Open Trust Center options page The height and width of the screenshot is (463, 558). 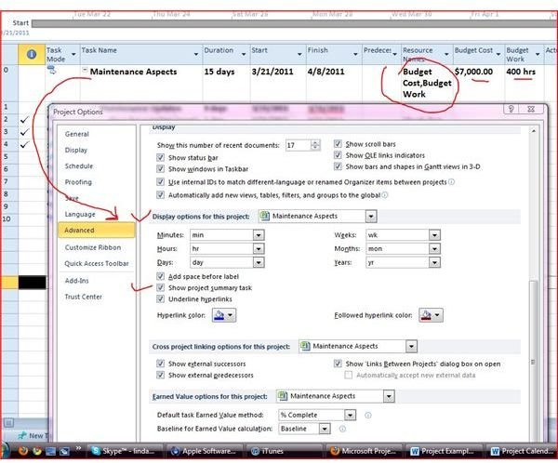[84, 297]
